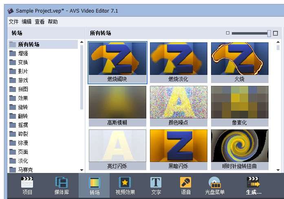Open the 帮助 menu
This screenshot has width=284, height=199.
click(x=53, y=22)
